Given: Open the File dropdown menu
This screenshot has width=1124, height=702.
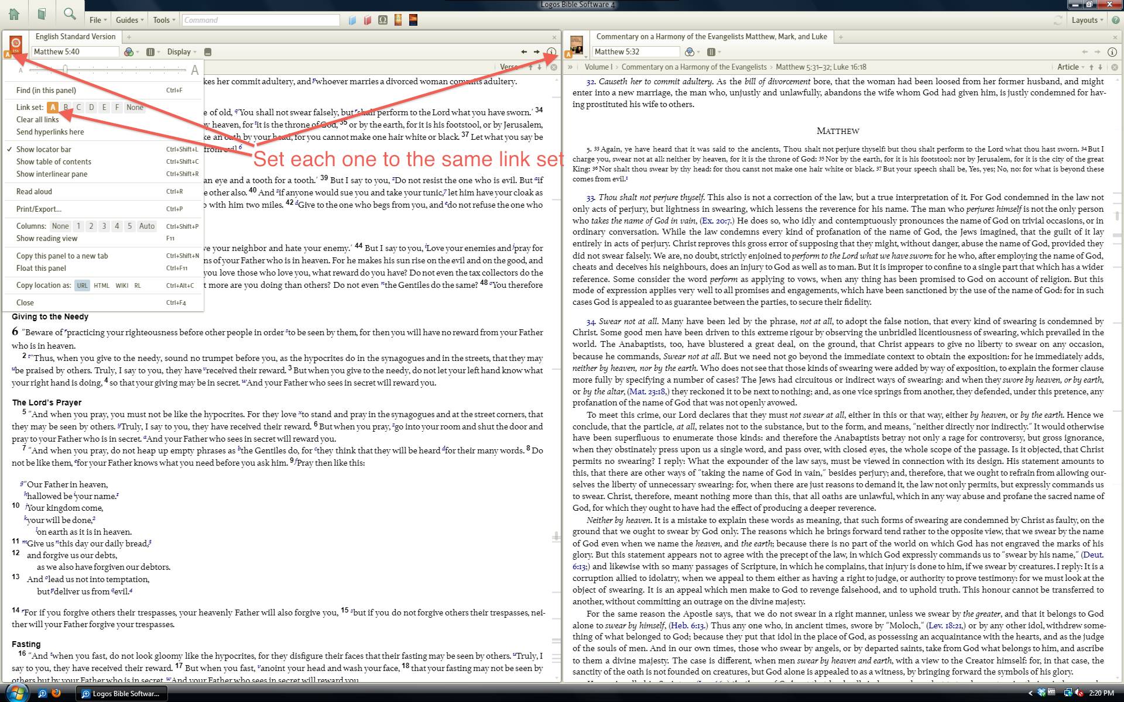Looking at the screenshot, I should (98, 20).
